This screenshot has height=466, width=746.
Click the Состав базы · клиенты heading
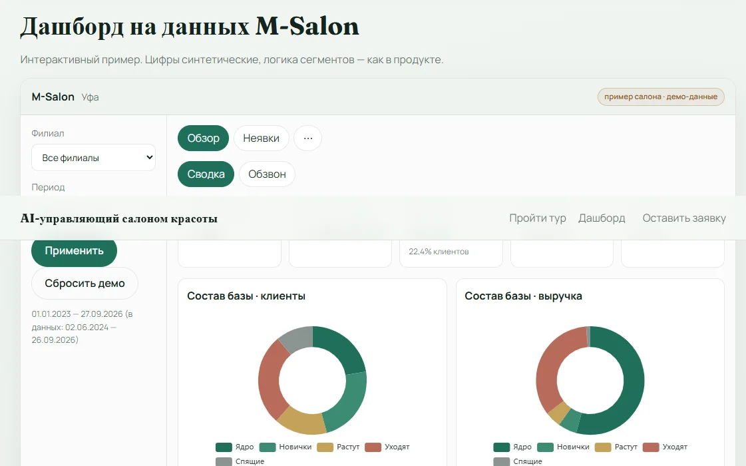pyautogui.click(x=246, y=296)
